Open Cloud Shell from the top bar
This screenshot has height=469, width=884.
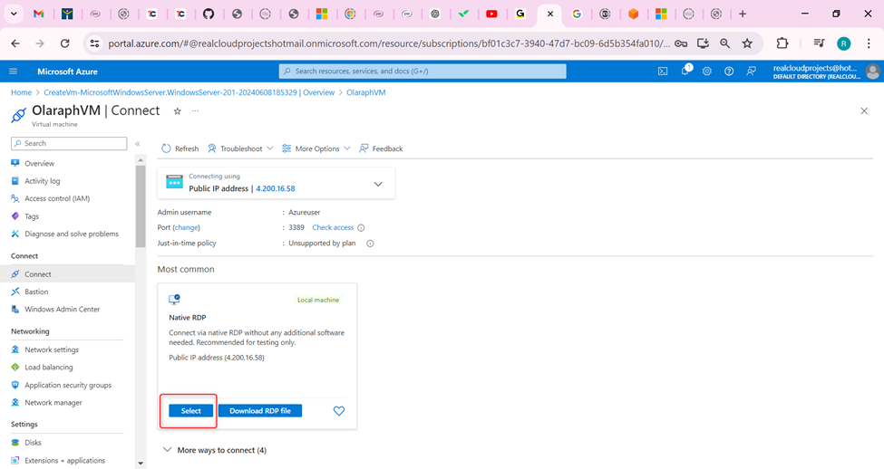(663, 72)
